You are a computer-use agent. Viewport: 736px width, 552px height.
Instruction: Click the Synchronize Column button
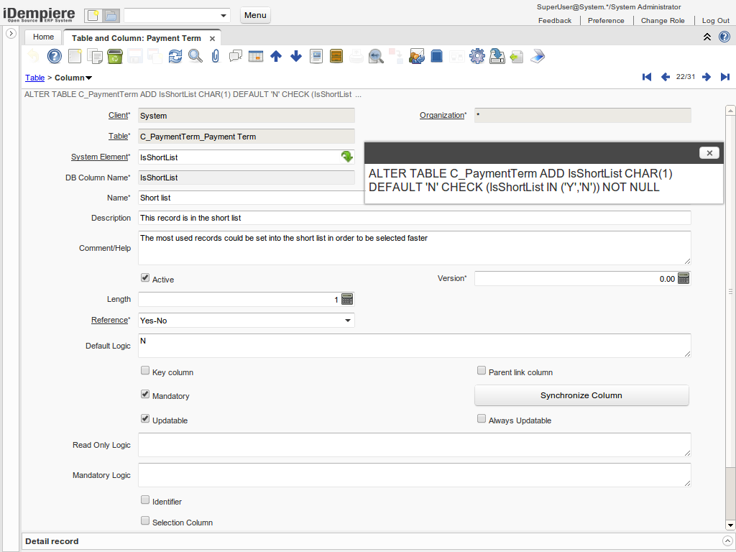(581, 395)
